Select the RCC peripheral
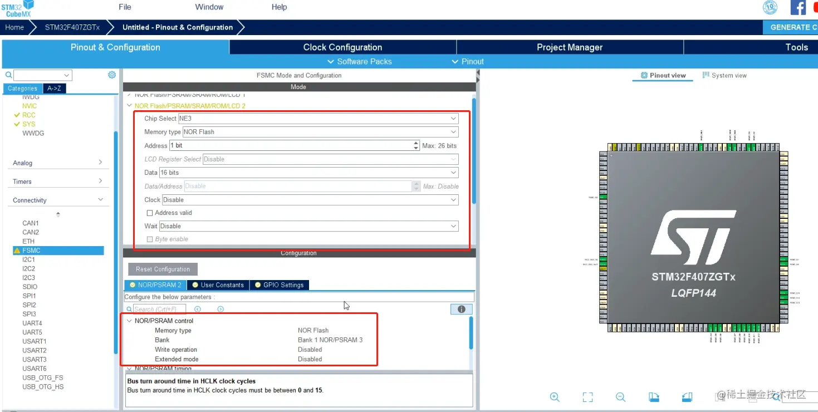818x412 pixels. pyautogui.click(x=28, y=115)
